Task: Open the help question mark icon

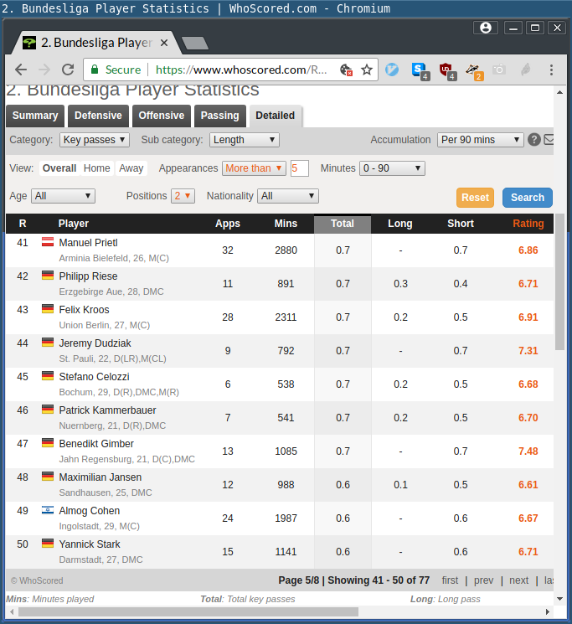Action: pyautogui.click(x=533, y=140)
